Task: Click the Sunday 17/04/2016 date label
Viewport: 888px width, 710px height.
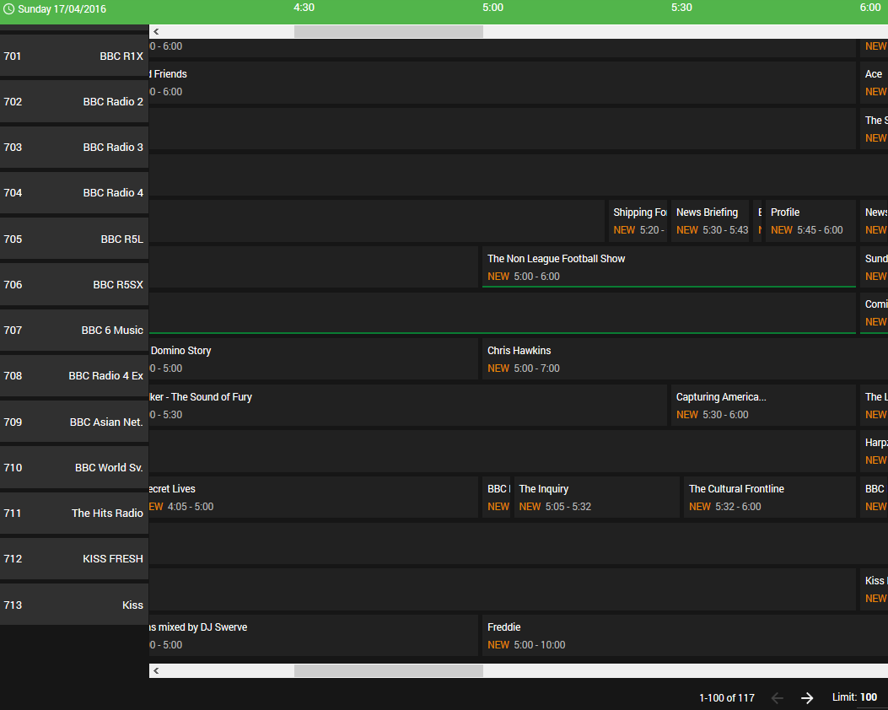Action: [x=62, y=9]
